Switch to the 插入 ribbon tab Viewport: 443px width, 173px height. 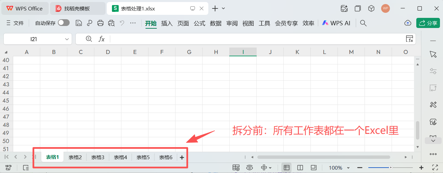167,23
